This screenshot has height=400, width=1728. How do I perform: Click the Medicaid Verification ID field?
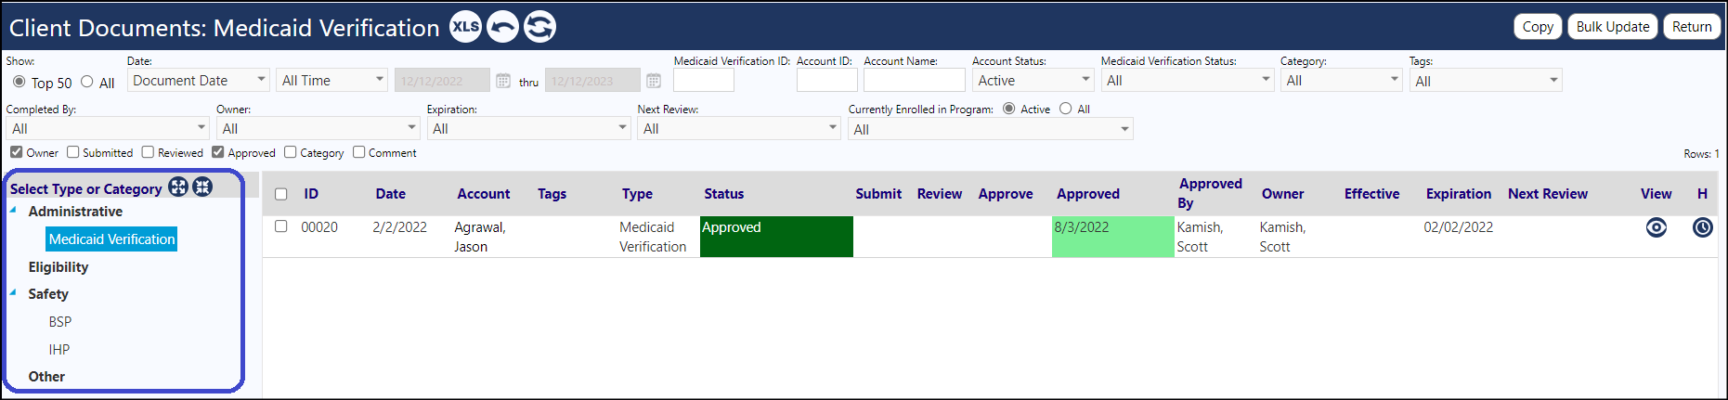click(704, 81)
